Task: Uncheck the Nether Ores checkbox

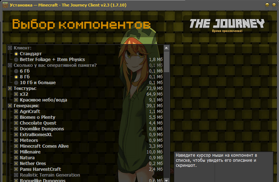Action: pyautogui.click(x=16, y=164)
